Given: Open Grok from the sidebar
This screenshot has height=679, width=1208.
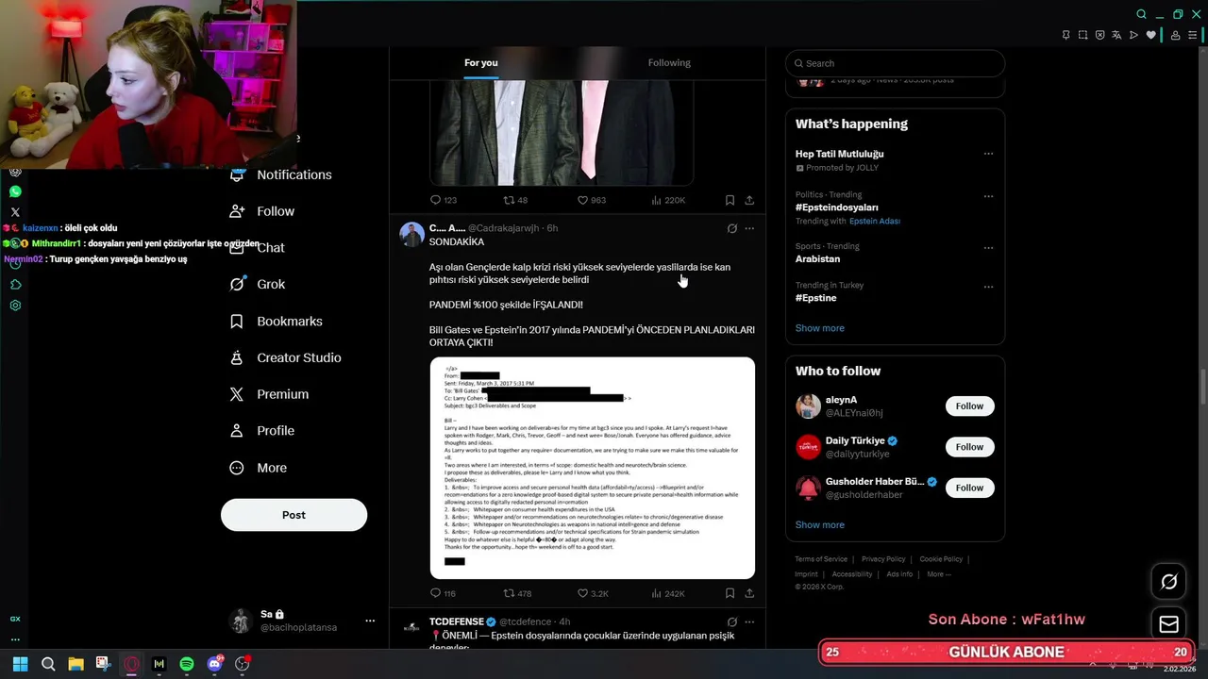Looking at the screenshot, I should click(258, 284).
